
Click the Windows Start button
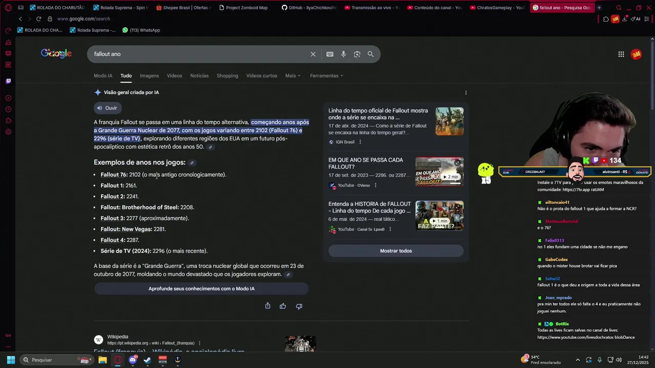tap(11, 360)
